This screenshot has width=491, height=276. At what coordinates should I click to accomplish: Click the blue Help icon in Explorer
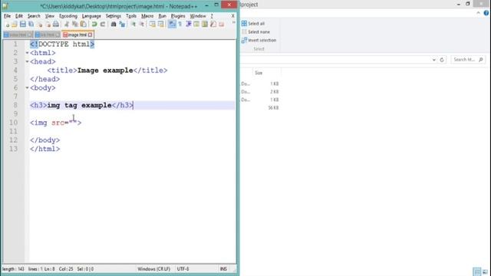(486, 13)
